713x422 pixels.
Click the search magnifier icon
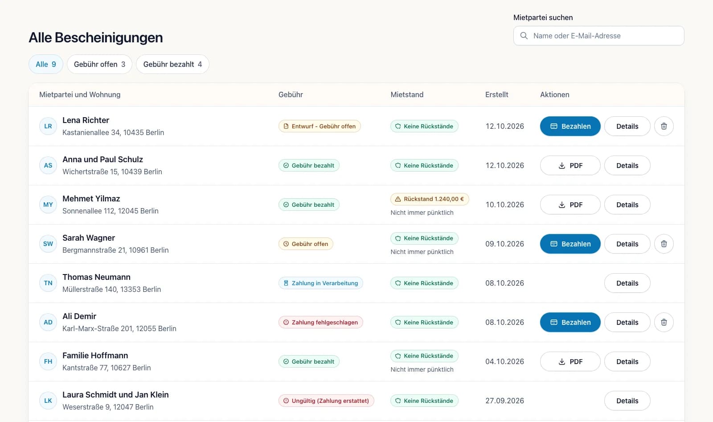click(524, 36)
